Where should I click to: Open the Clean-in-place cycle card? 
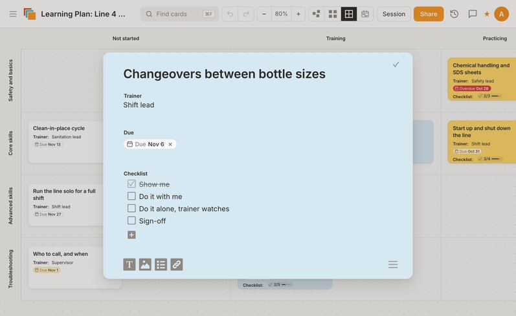tap(66, 142)
